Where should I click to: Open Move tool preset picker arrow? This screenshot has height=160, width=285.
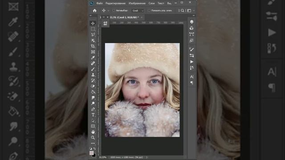(x=109, y=11)
